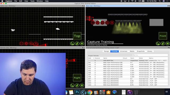Select the grey screen at right in Beta view

coord(156,22)
